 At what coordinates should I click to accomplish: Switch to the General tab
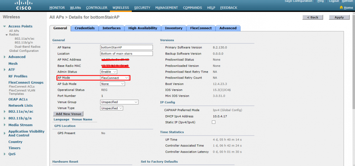[60, 28]
